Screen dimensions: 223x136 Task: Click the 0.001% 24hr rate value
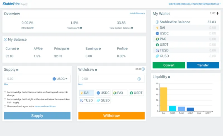coord(27,23)
